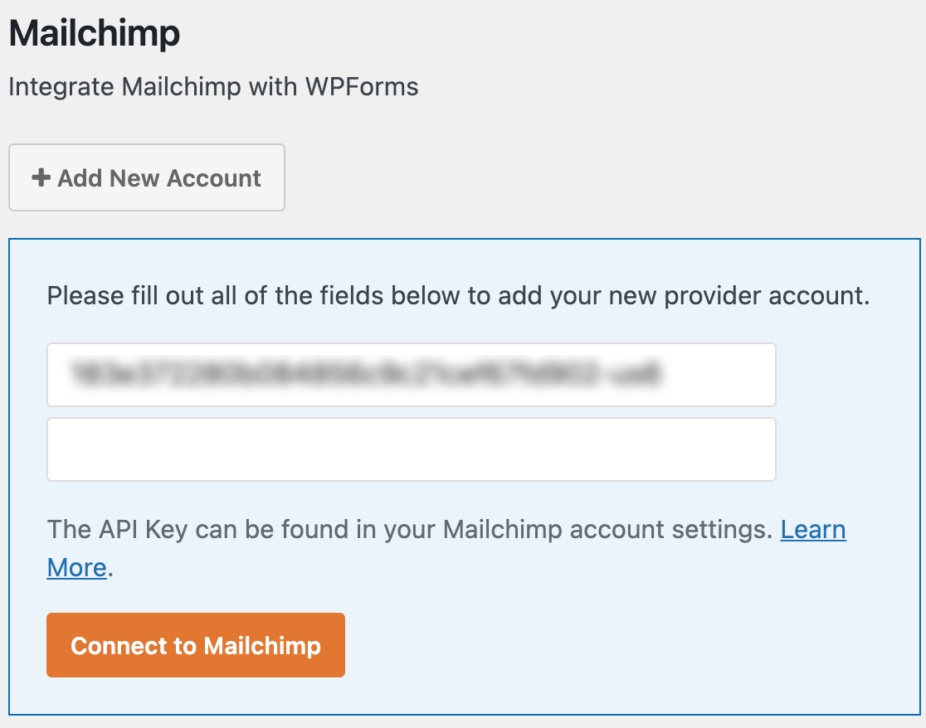Click the word "Learn" in the link

[x=812, y=530]
